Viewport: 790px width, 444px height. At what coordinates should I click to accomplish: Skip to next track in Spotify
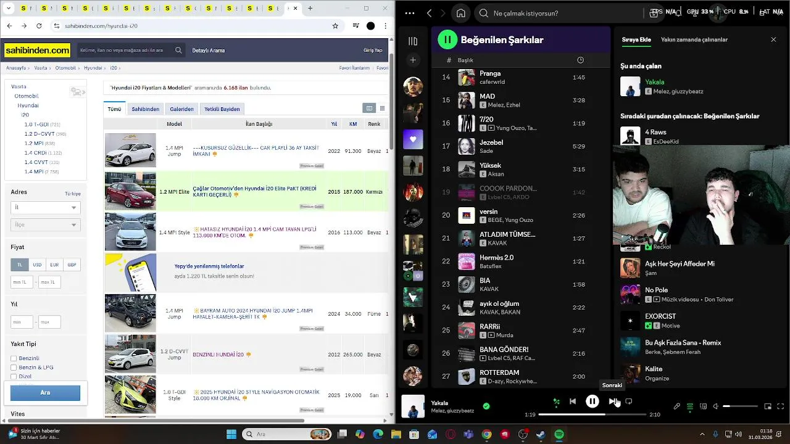612,401
